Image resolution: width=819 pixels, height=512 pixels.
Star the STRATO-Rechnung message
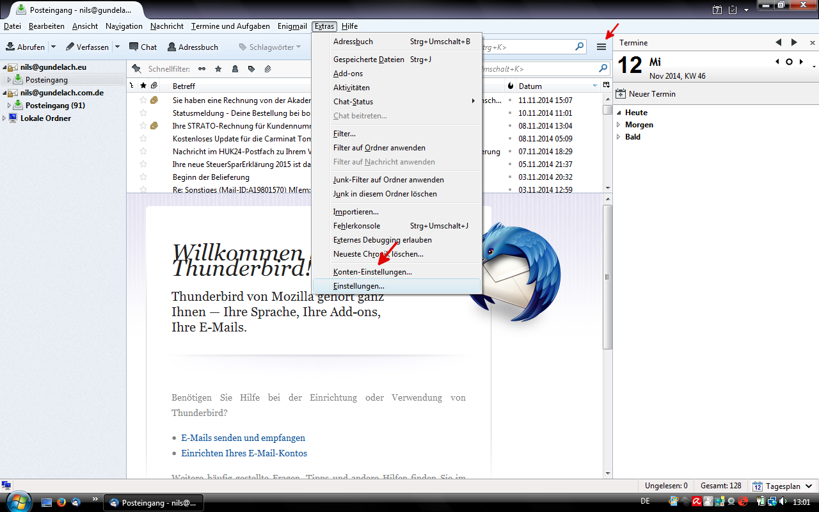pyautogui.click(x=143, y=126)
